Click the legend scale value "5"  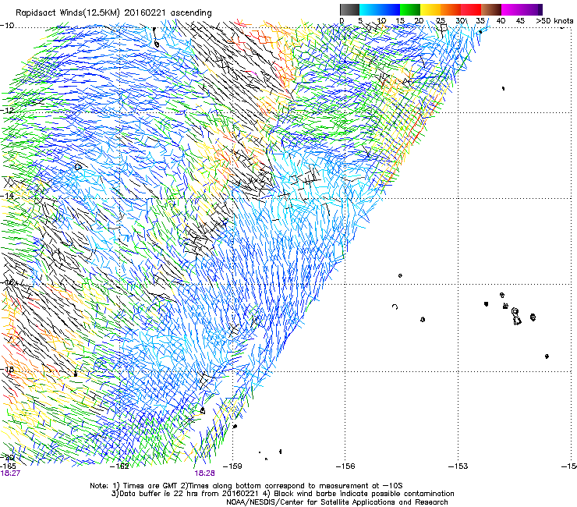(x=361, y=21)
